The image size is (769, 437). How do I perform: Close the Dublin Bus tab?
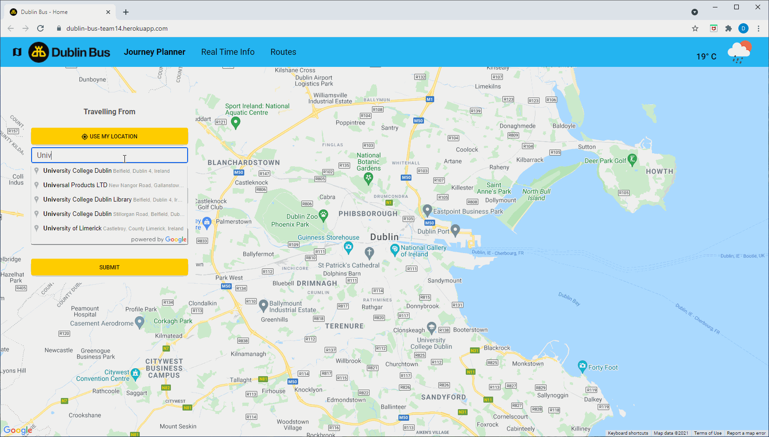(108, 12)
